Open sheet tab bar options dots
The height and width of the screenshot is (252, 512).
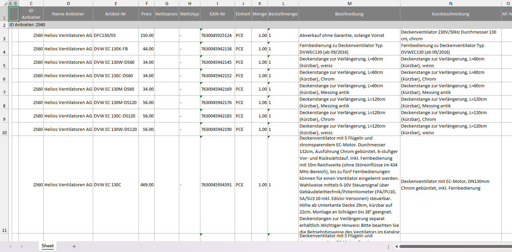tap(388, 247)
